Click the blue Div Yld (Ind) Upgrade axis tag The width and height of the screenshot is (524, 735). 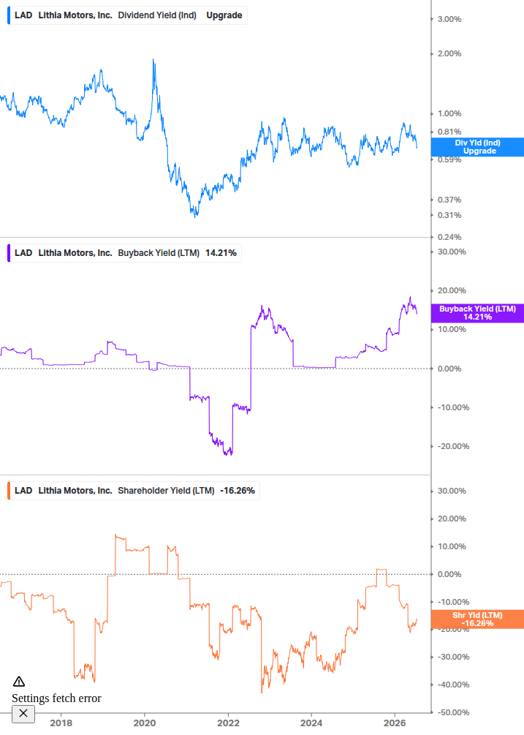477,147
